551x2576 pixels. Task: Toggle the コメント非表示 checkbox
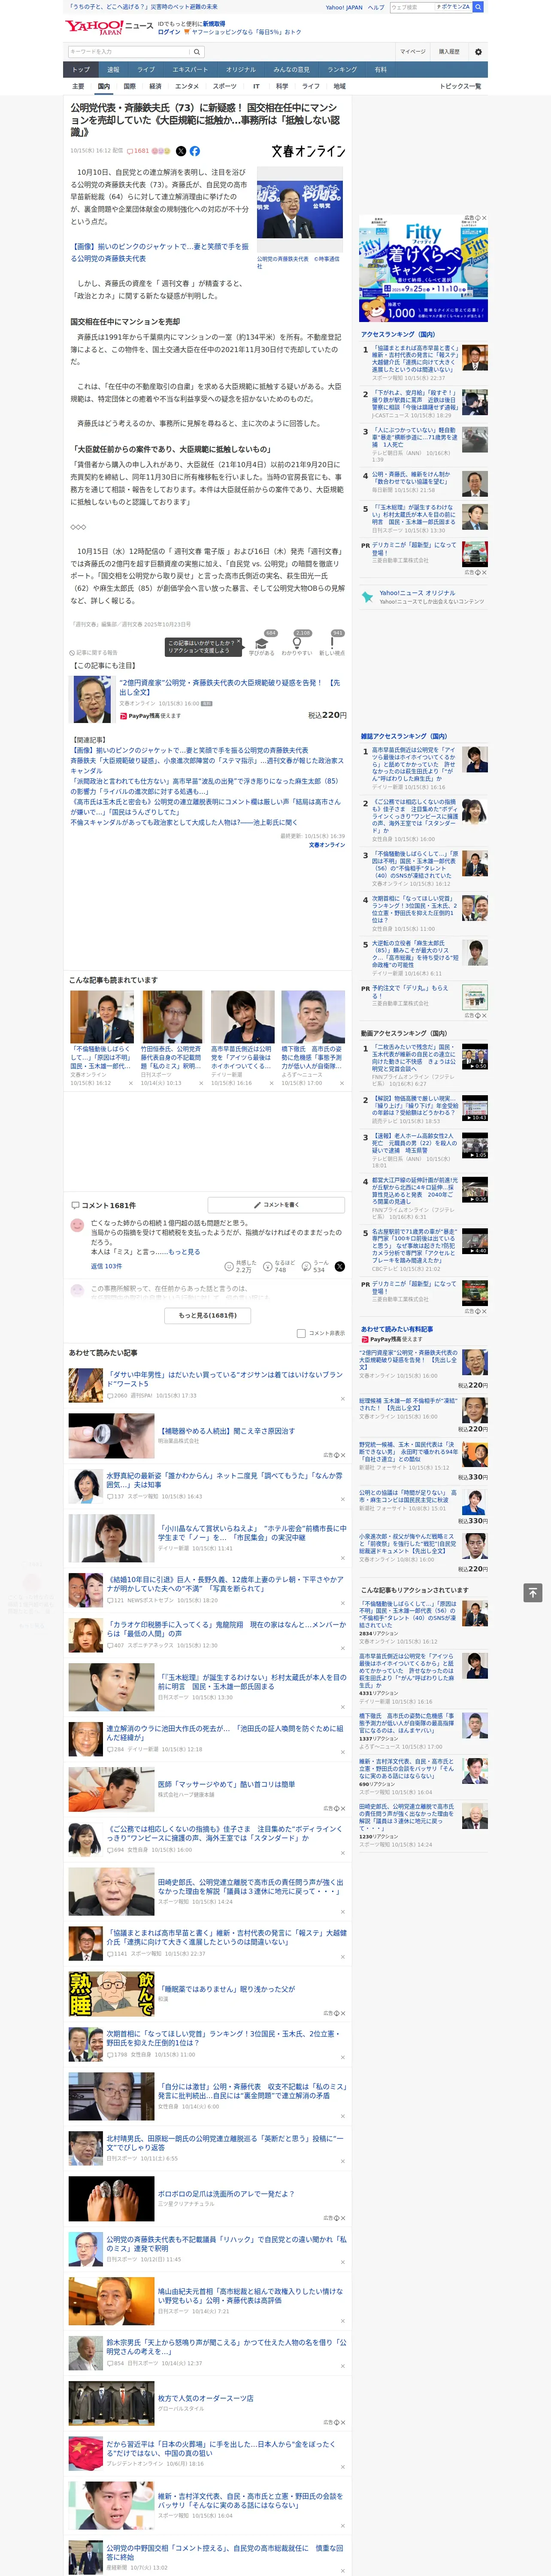point(301,1333)
